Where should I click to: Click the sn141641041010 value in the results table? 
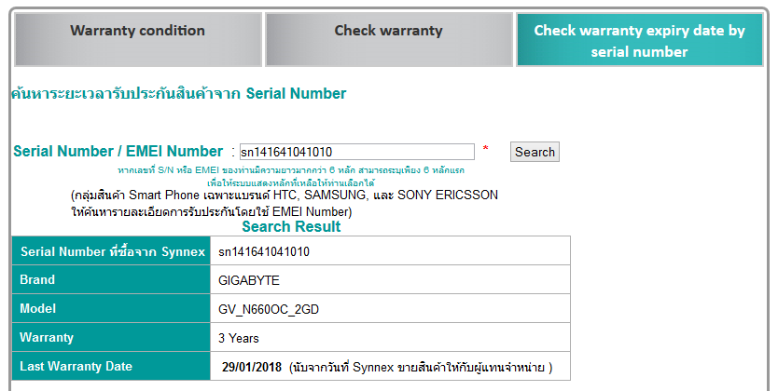[x=264, y=251]
